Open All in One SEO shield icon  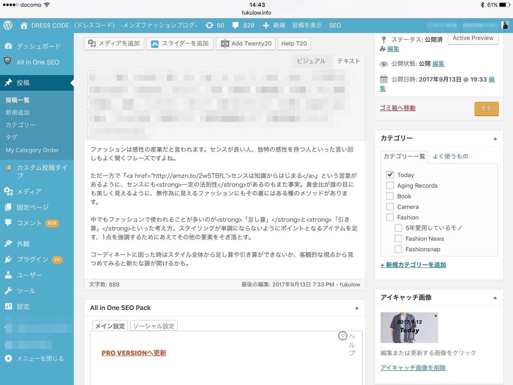[8, 62]
